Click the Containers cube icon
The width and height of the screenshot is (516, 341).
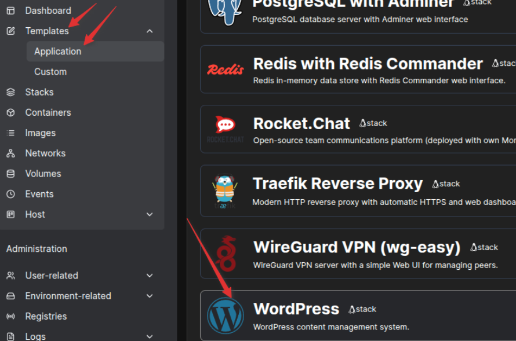(x=10, y=112)
